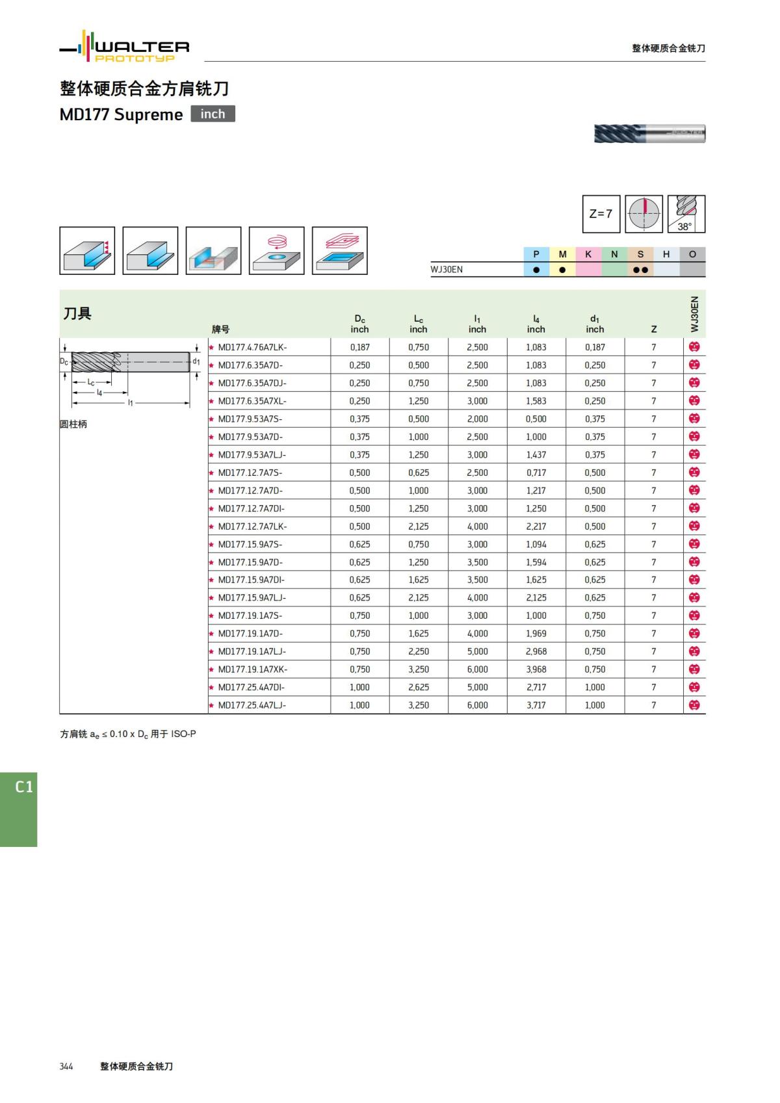Image resolution: width=780 pixels, height=1103 pixels.
Task: Click designation MD177.12.7A7D-
Action: (250, 491)
